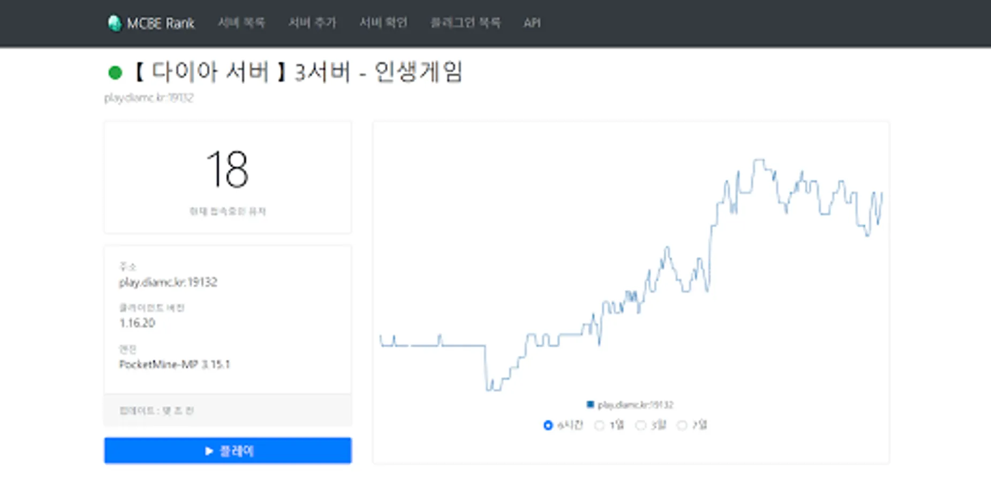991x482 pixels.
Task: Click the MCBE Rank emerald logo icon
Action: tap(116, 22)
